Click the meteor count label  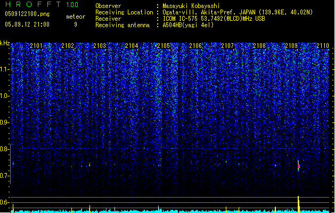coord(76,17)
